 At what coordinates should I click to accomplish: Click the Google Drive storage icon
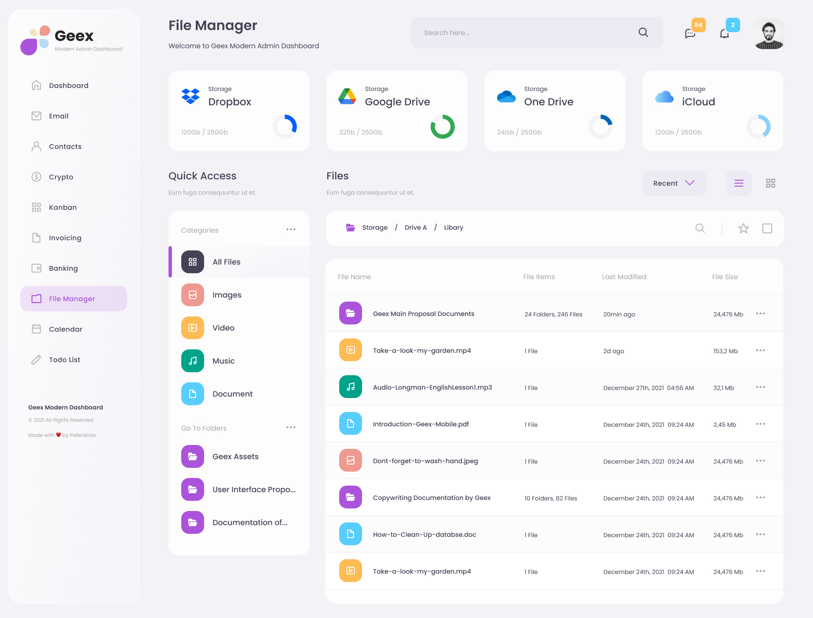(x=346, y=96)
